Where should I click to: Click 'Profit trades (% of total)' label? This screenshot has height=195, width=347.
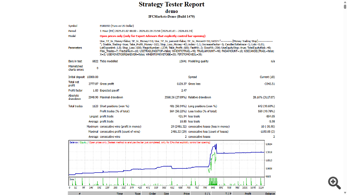coord(115,111)
